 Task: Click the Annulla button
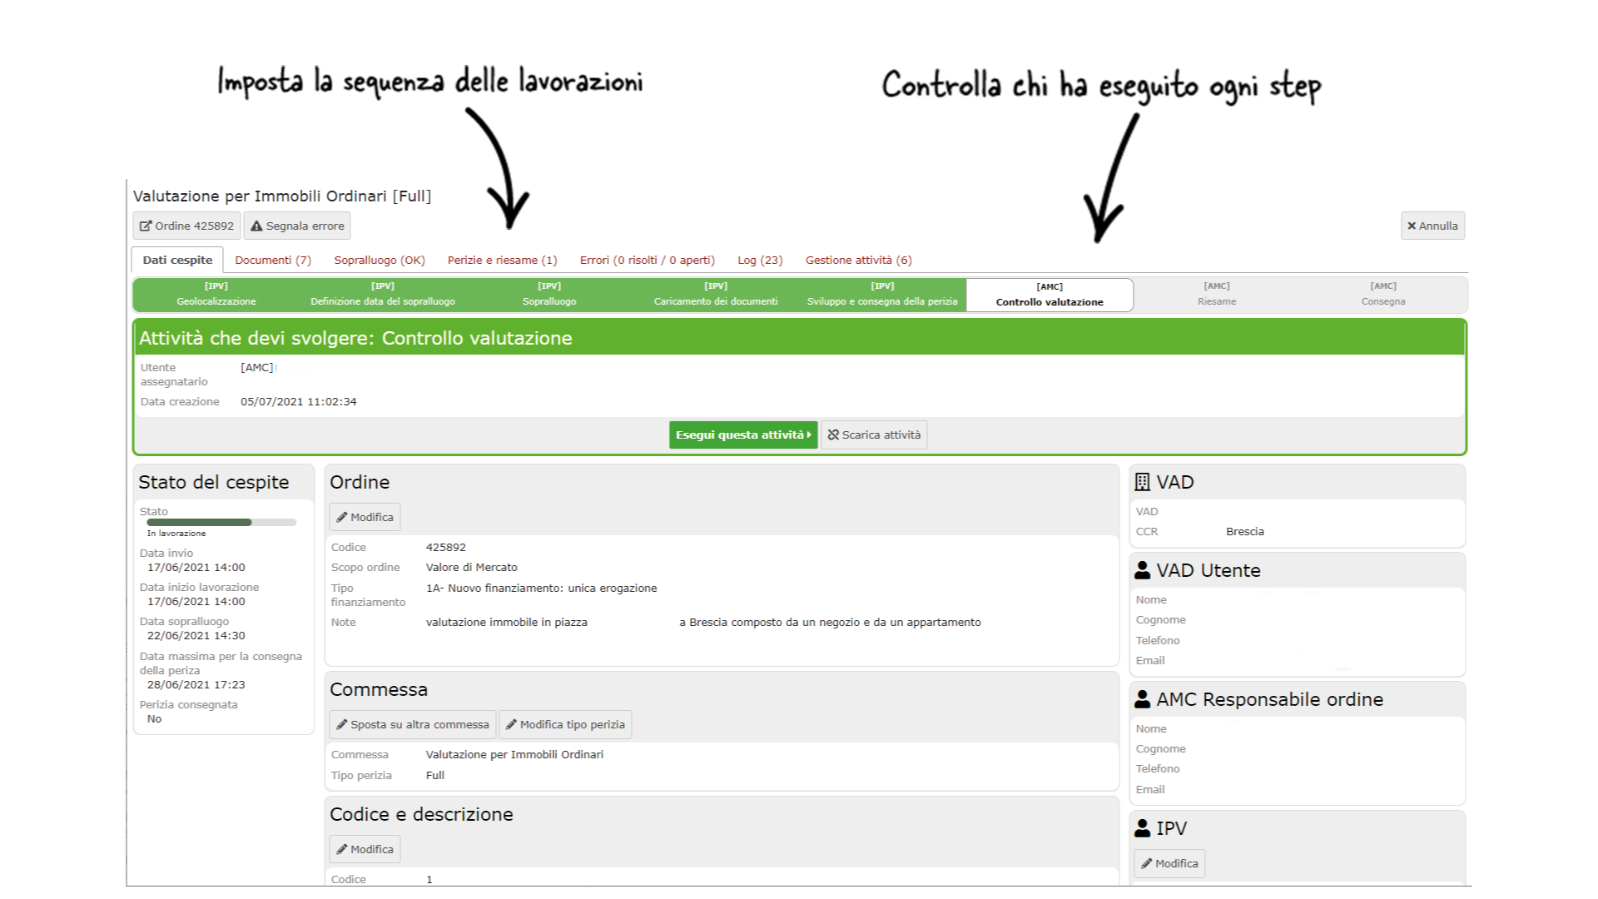tap(1432, 226)
